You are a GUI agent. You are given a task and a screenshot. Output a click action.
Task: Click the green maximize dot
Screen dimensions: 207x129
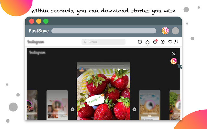coord(46,21)
